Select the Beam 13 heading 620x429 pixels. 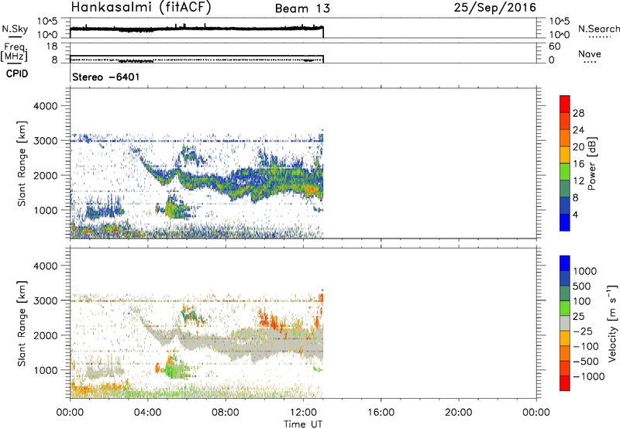point(302,9)
